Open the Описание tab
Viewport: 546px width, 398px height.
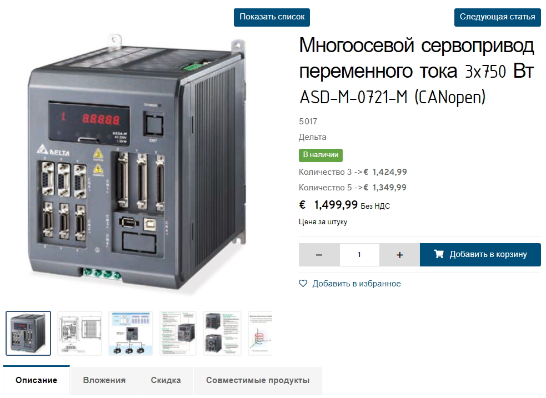tap(36, 380)
